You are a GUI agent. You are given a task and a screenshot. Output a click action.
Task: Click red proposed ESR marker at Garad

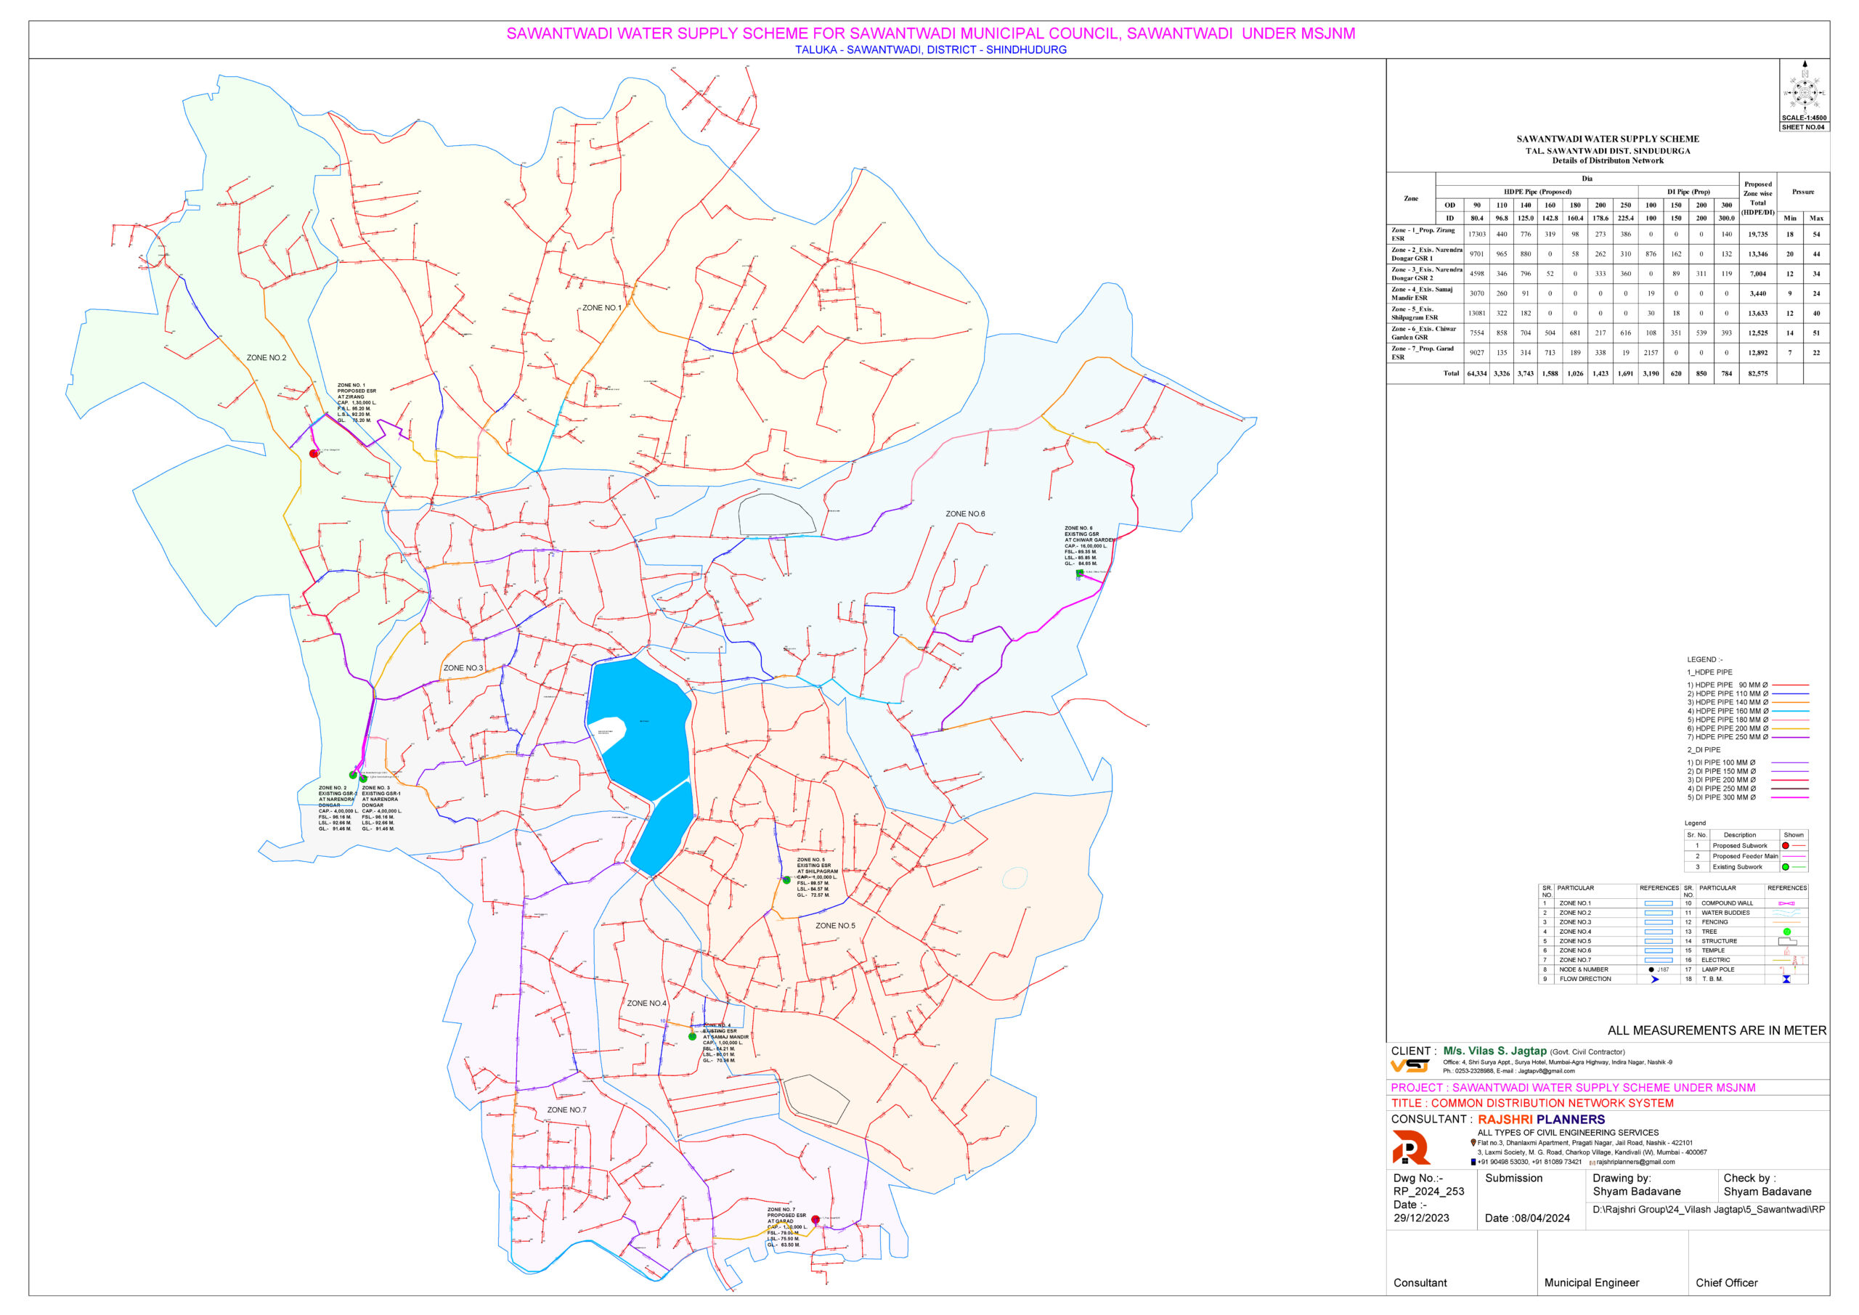coord(815,1219)
